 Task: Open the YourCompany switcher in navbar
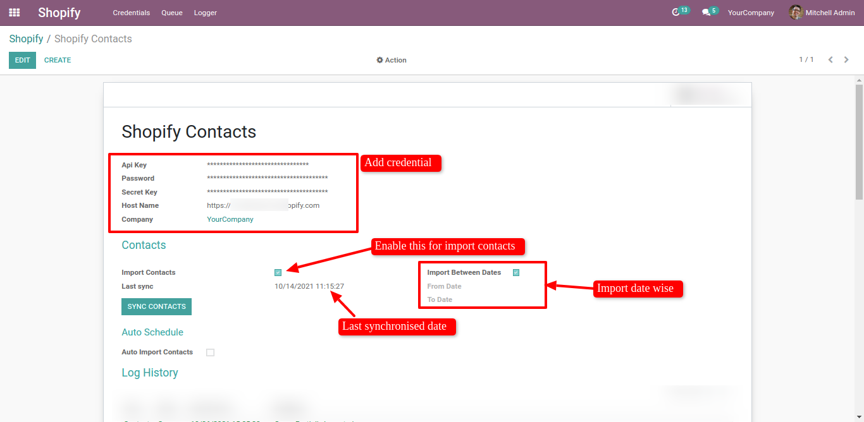pyautogui.click(x=751, y=13)
